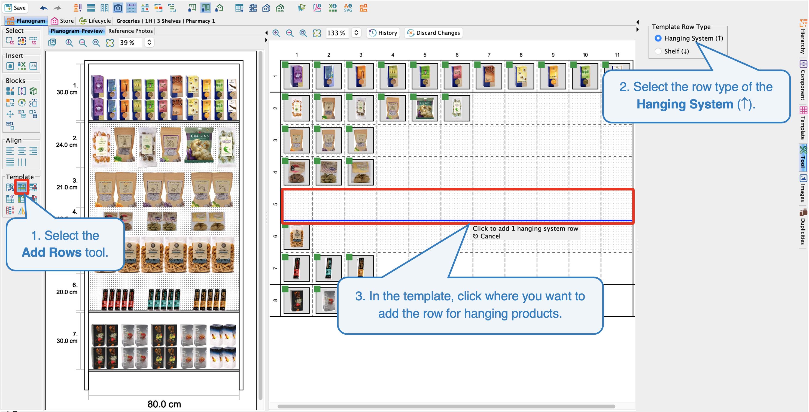This screenshot has width=809, height=412.
Task: Click the insert text label icon
Action: tap(33, 66)
